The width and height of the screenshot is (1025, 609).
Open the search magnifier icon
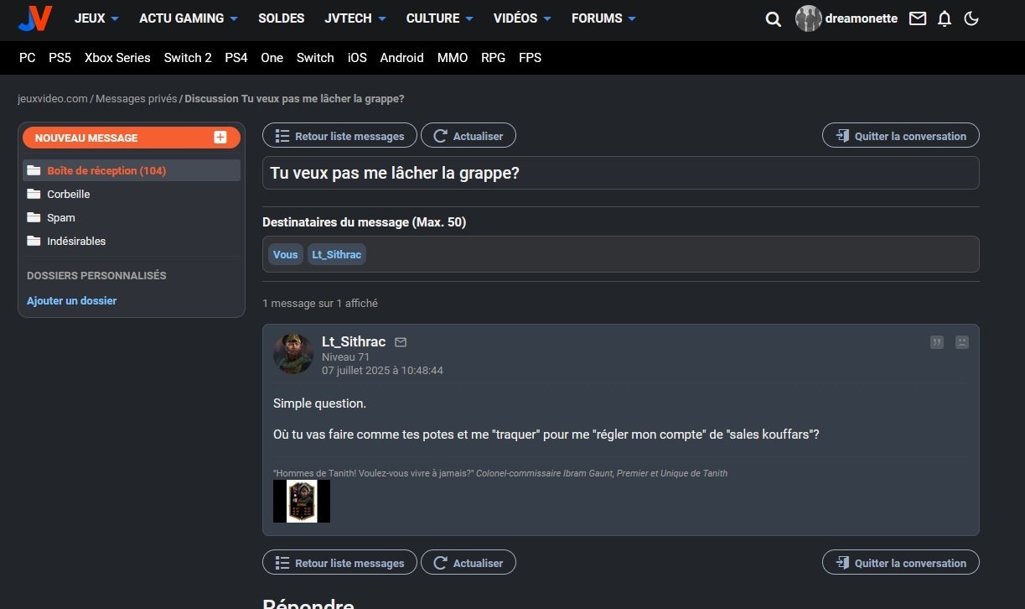773,18
